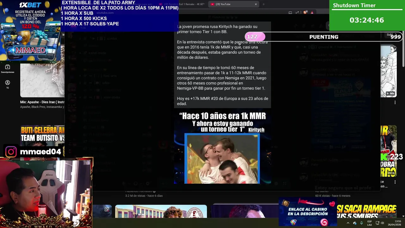Click video title Estoy seguro que el profe
This screenshot has width=405, height=228.
click(343, 188)
